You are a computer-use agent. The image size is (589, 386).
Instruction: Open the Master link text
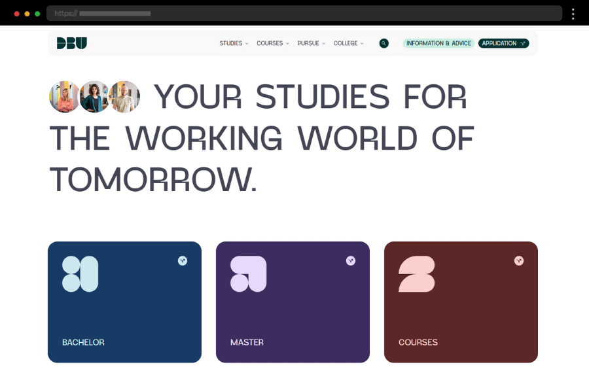point(247,342)
